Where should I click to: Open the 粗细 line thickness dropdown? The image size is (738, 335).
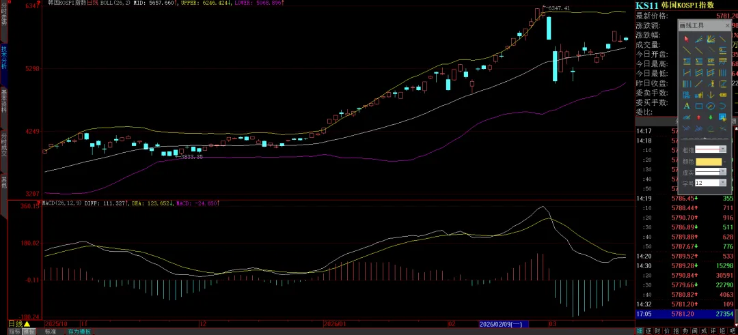point(722,149)
